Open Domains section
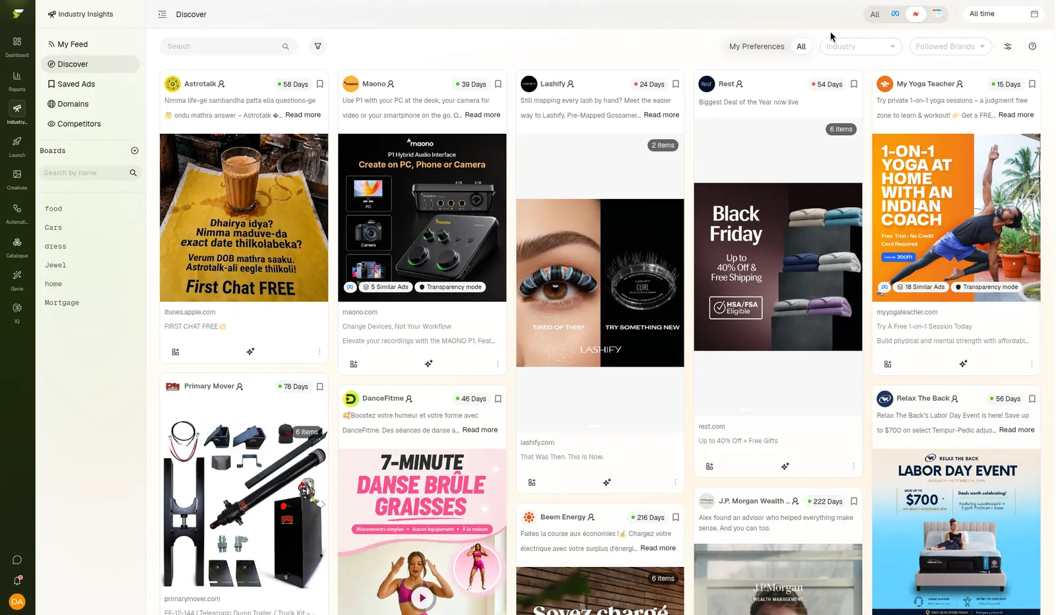This screenshot has height=615, width=1056. click(73, 104)
